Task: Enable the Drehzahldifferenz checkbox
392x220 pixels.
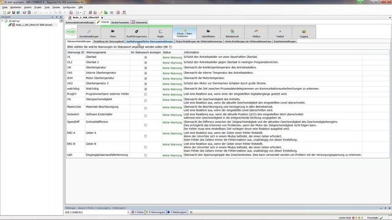Action: coord(146,125)
